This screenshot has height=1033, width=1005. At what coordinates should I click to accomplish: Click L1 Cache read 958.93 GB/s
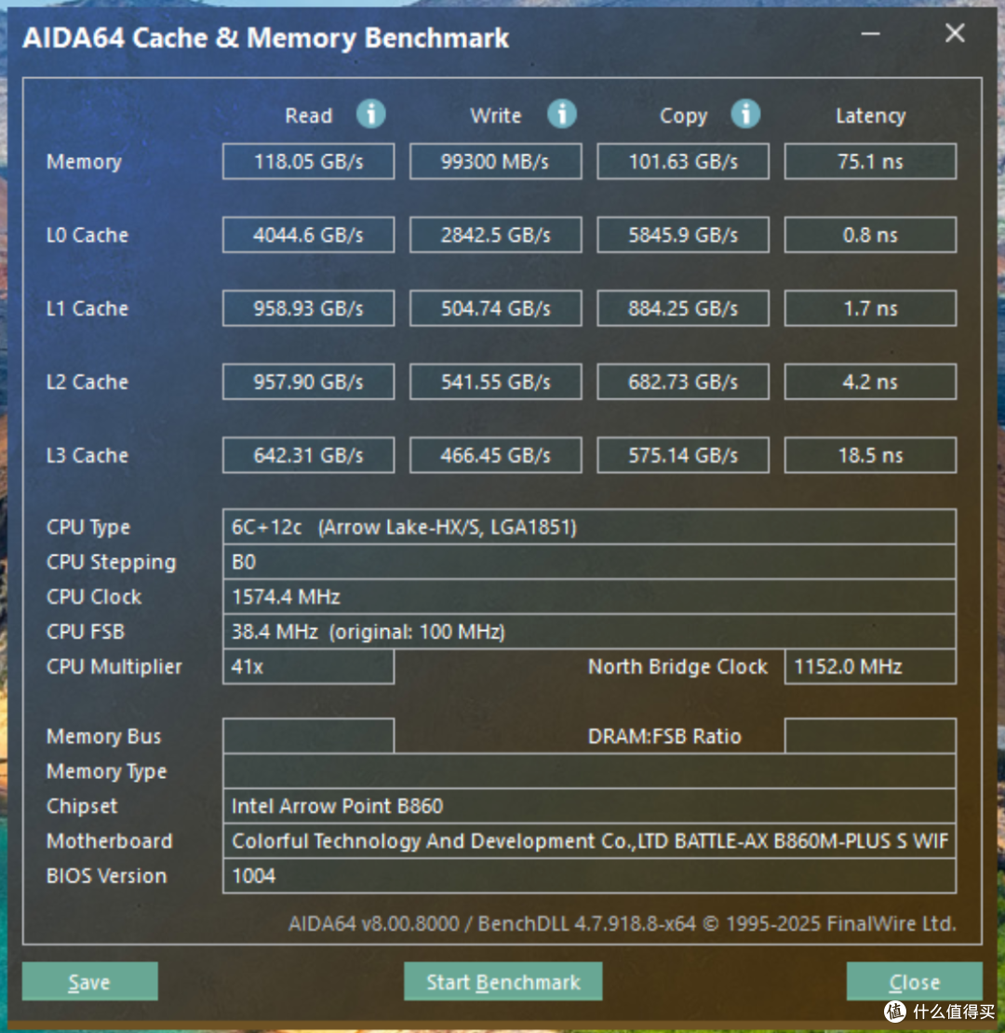(x=308, y=308)
